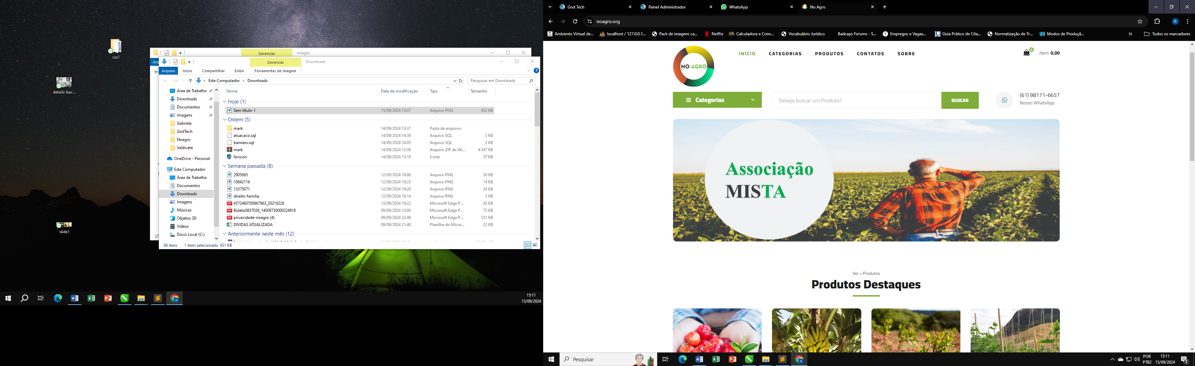
Task: Open PowerPoint from right taskbar
Action: tap(733, 359)
